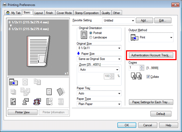
Task: Click the group account track icon
Action: pyautogui.click(x=37, y=101)
